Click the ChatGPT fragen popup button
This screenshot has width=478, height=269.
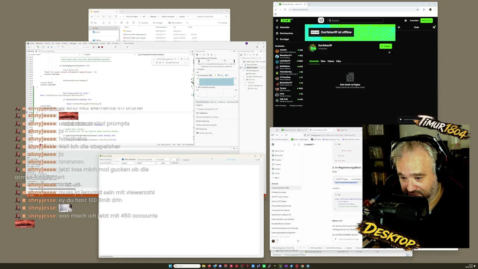tap(342, 179)
